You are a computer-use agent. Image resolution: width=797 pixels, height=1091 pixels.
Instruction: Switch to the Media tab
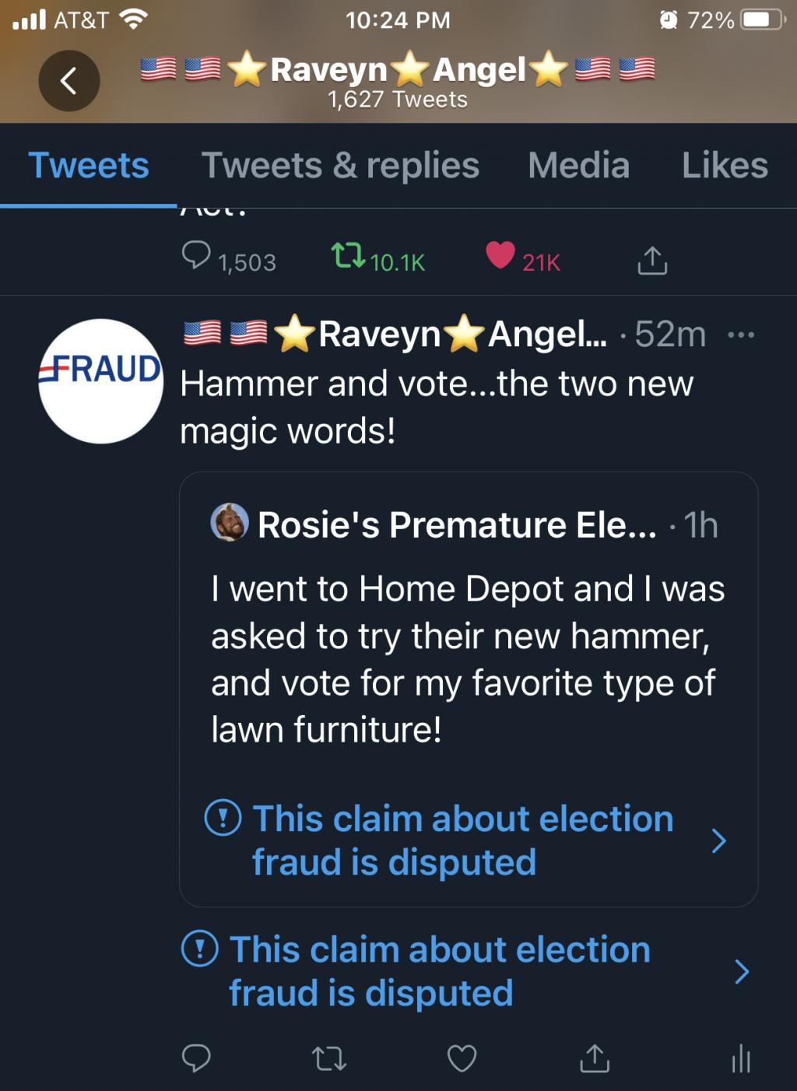(x=578, y=166)
